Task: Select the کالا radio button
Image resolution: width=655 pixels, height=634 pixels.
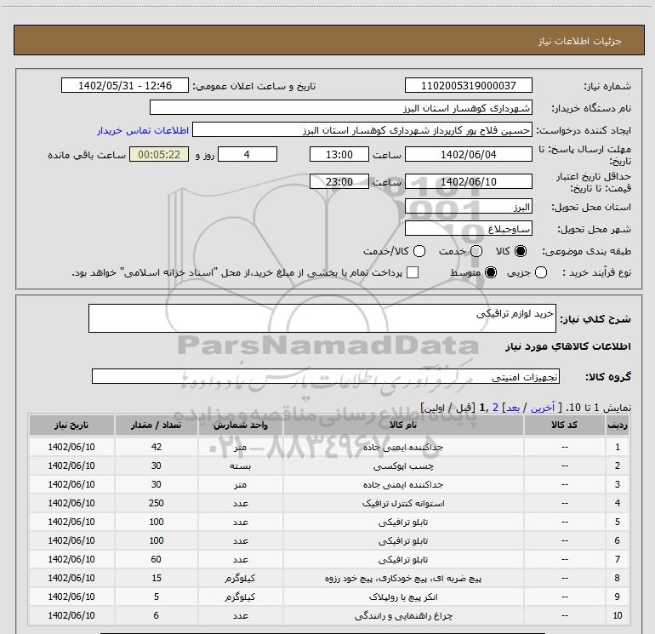Action: [x=521, y=251]
